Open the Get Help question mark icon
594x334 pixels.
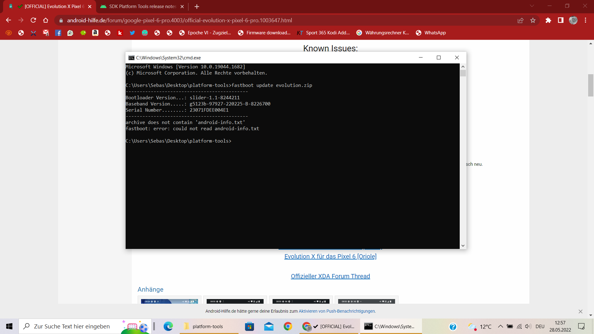click(453, 327)
